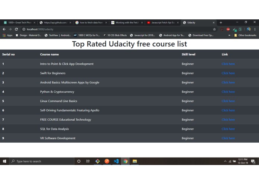Open Javascript for 2018 bookmark

pyautogui.click(x=142, y=35)
